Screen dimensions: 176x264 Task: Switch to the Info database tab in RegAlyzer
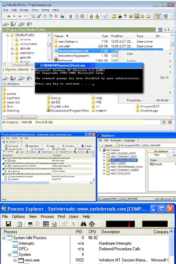[161, 151]
